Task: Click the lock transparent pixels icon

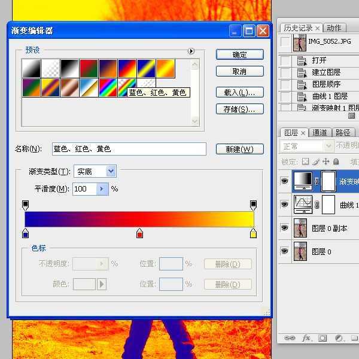Action: (305, 162)
